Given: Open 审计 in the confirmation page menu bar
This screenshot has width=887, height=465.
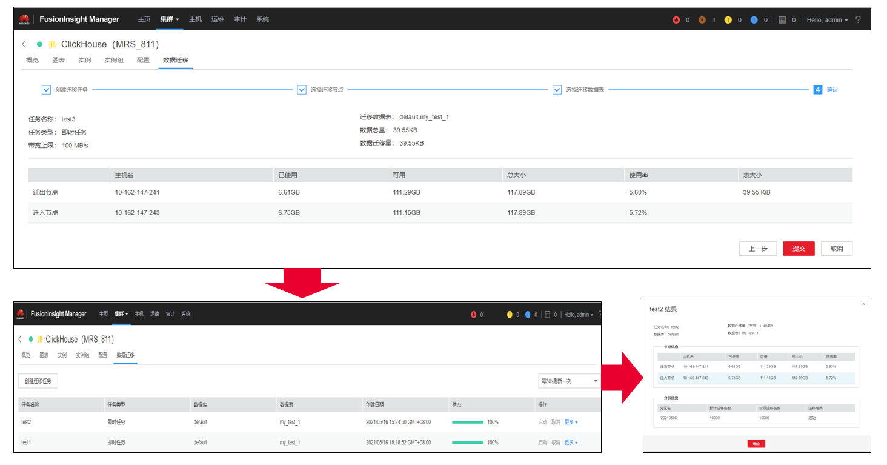Looking at the screenshot, I should pos(240,19).
